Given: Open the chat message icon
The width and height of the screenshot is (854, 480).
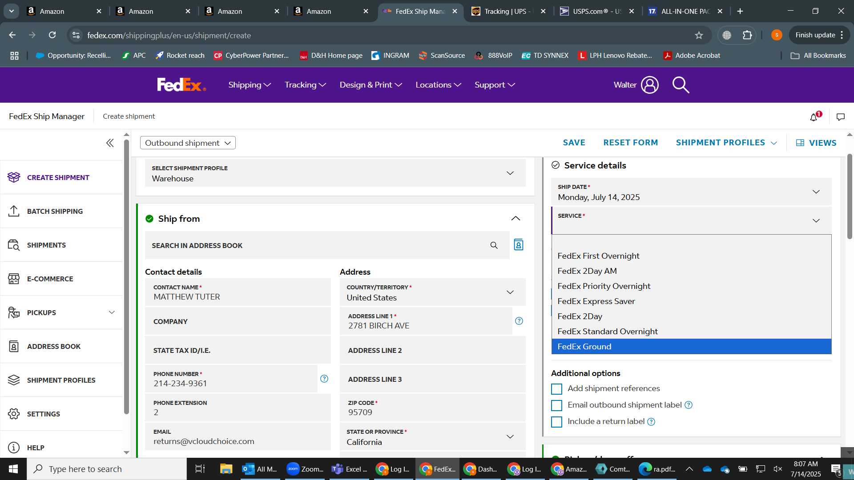Looking at the screenshot, I should click(x=840, y=117).
